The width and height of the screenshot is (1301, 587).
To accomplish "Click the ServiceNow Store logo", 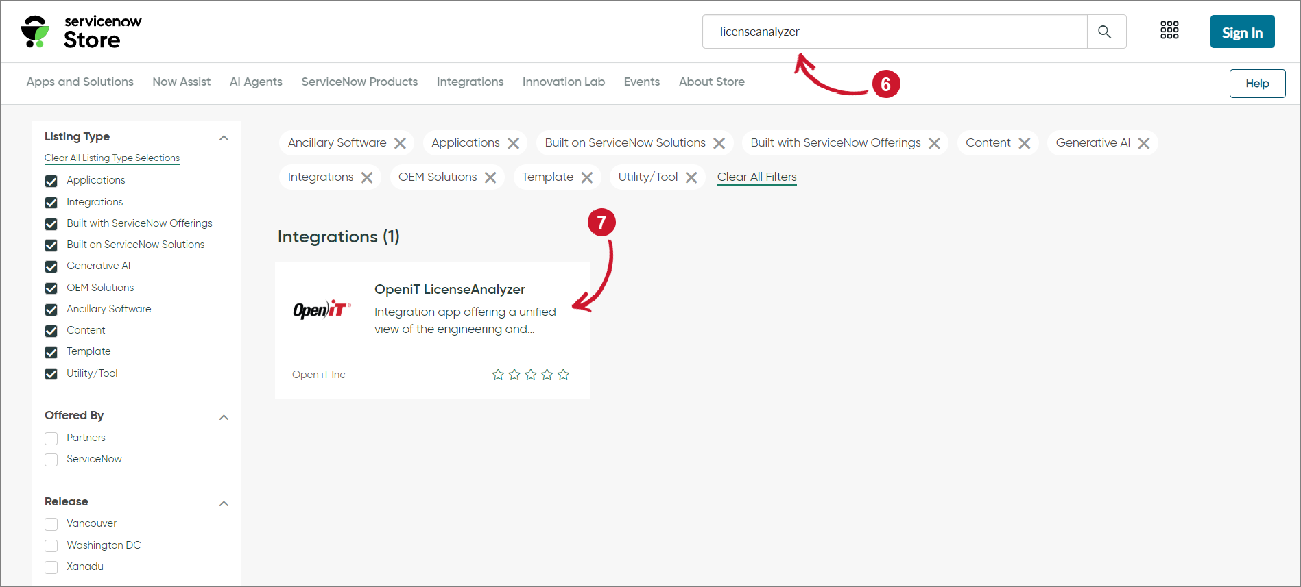I will [81, 32].
